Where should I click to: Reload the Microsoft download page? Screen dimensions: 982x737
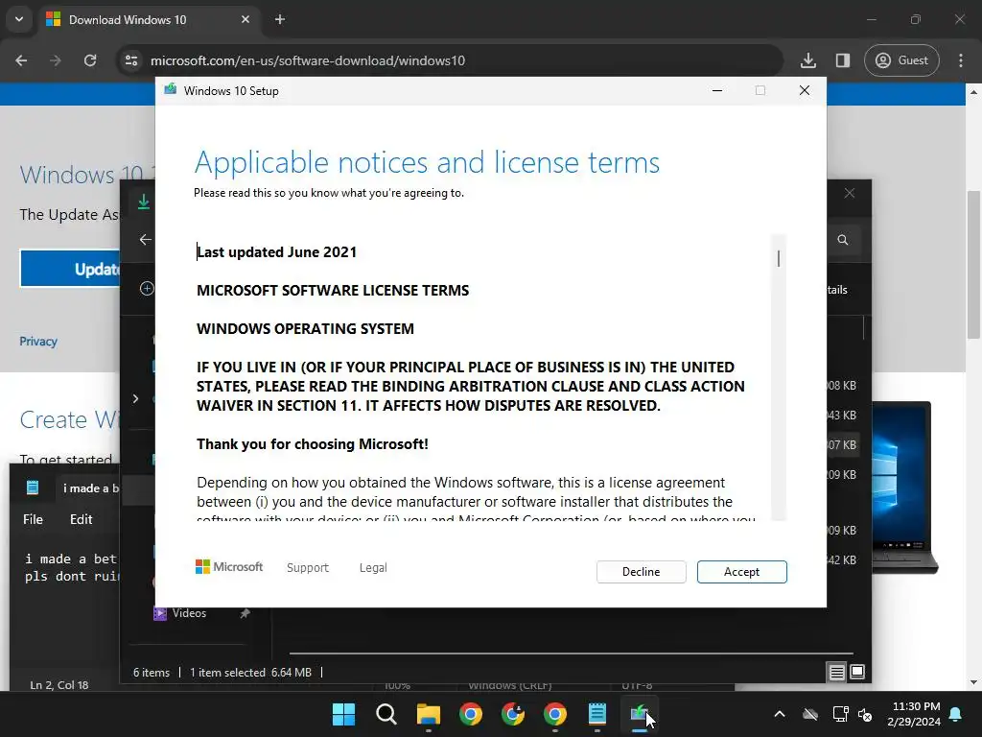coord(90,60)
